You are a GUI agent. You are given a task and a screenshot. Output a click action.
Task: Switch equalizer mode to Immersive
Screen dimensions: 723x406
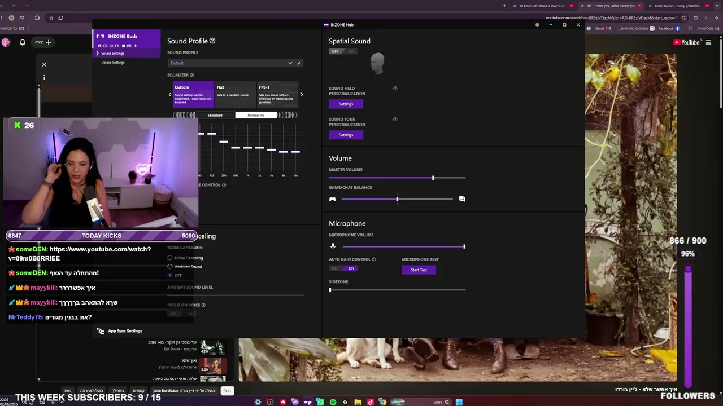pos(256,115)
